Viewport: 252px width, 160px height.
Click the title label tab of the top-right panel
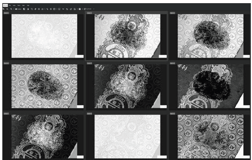[x=172, y=13]
